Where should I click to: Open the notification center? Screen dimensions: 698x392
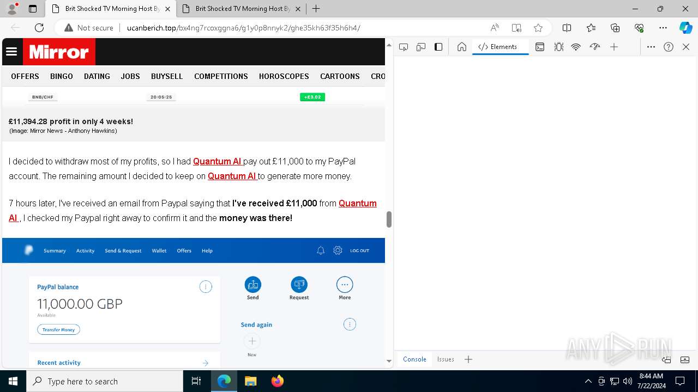click(x=680, y=381)
